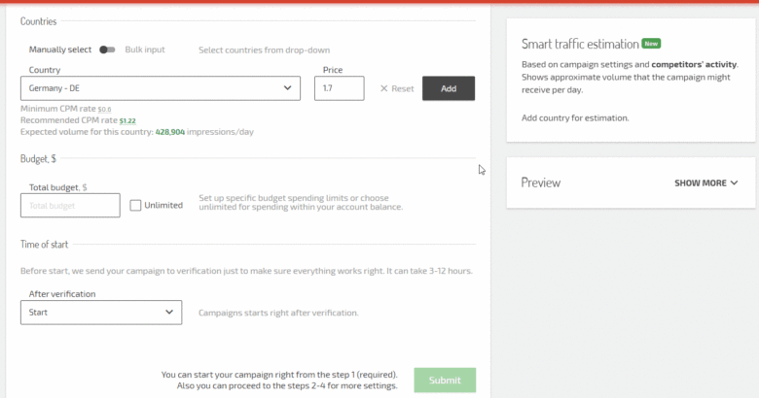
Task: Open the After verification Start dropdown
Action: (x=100, y=313)
